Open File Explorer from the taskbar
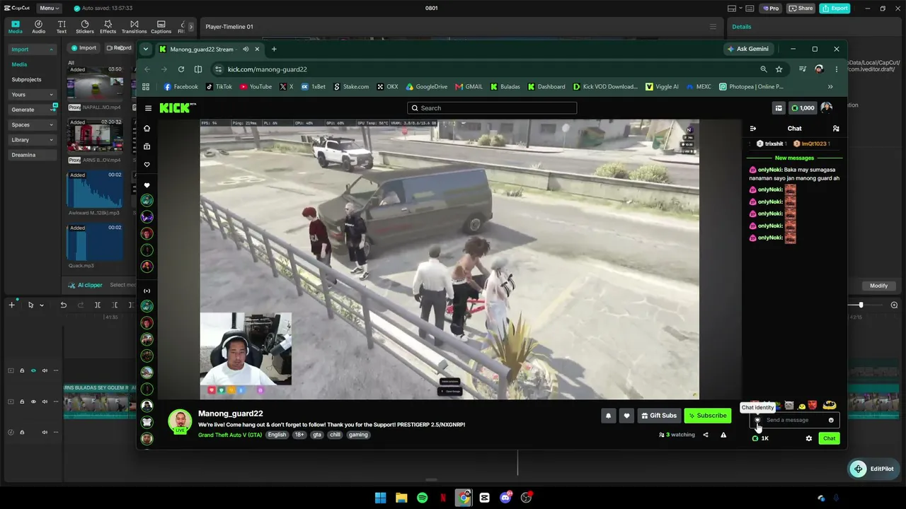The image size is (906, 509). pyautogui.click(x=401, y=498)
